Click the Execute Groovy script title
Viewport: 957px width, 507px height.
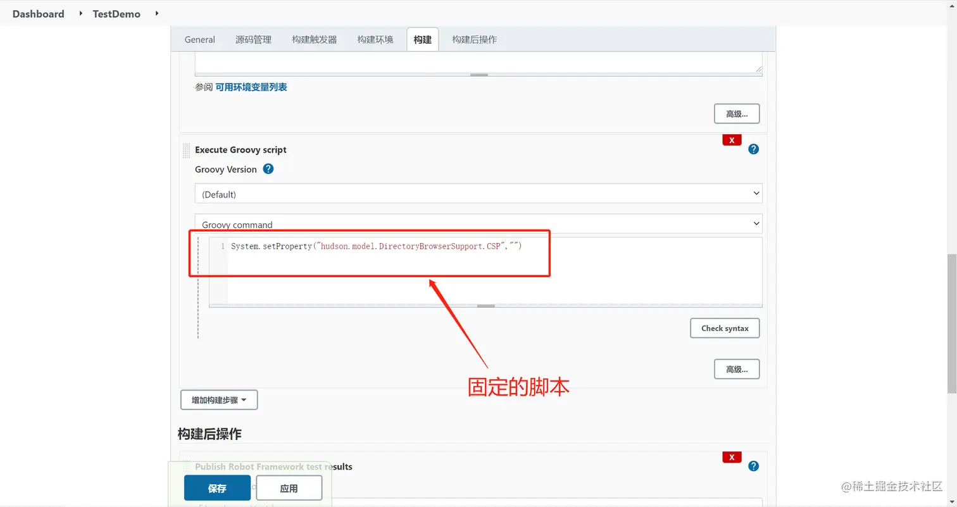point(241,149)
